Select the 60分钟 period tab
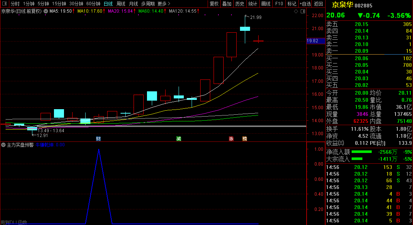This screenshot has width=413, height=225. 93,4
